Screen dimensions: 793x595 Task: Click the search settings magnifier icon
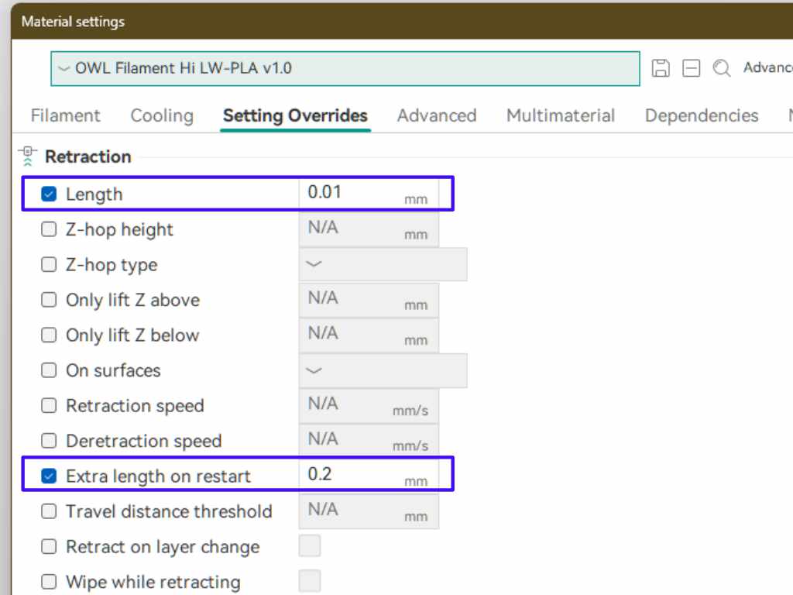[722, 68]
